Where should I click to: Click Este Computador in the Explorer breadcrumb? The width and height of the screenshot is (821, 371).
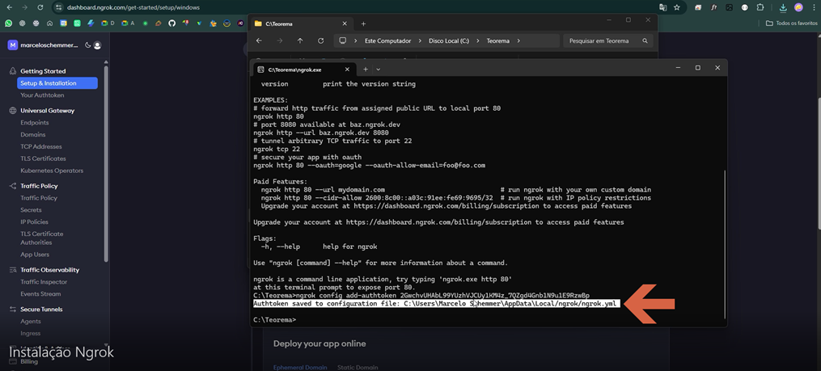pos(388,40)
